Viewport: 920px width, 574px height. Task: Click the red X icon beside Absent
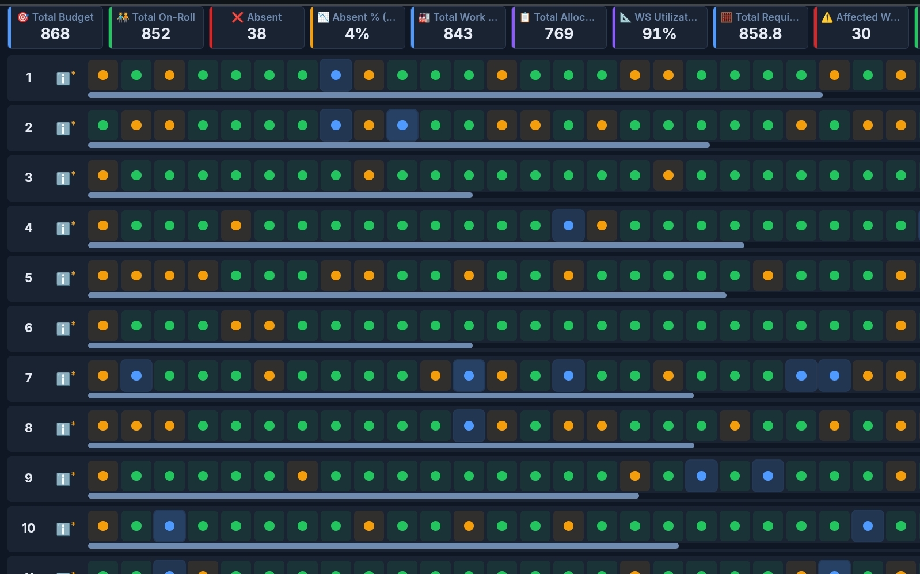coord(237,17)
